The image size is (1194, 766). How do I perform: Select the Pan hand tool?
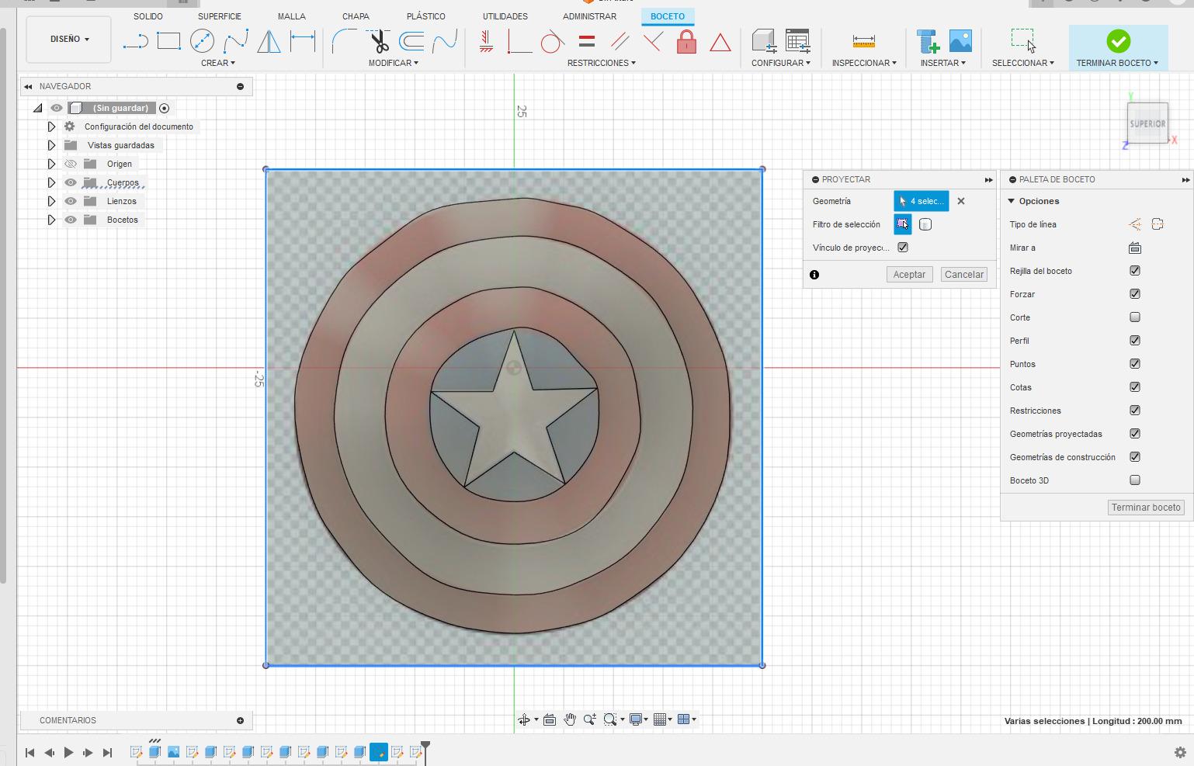[x=570, y=719]
